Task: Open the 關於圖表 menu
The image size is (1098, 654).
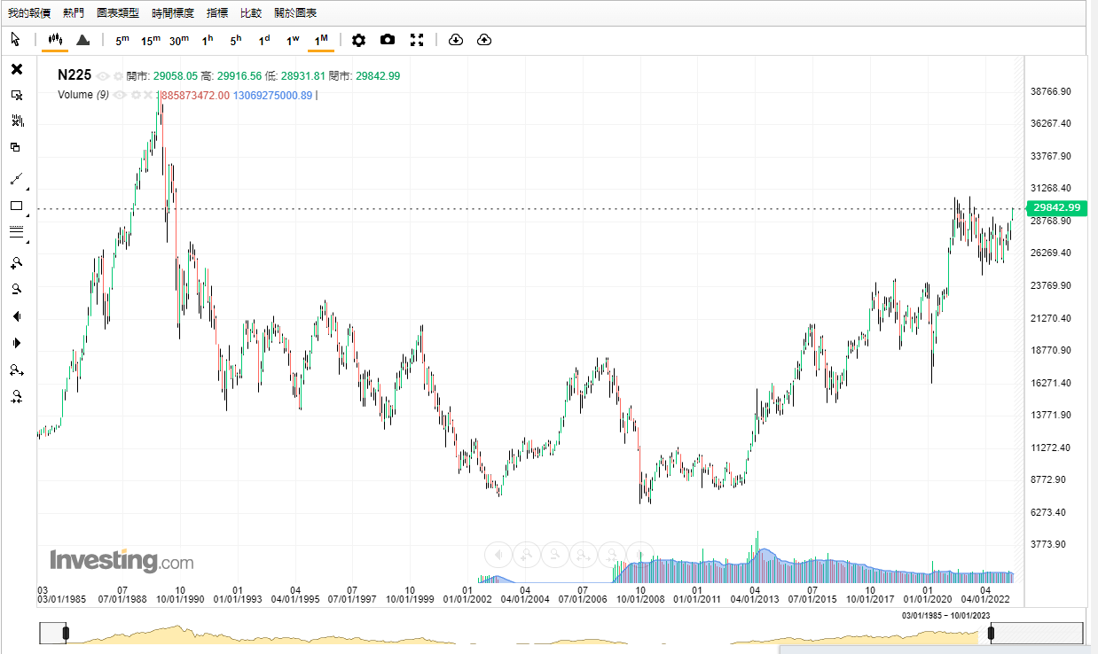Action: (295, 13)
